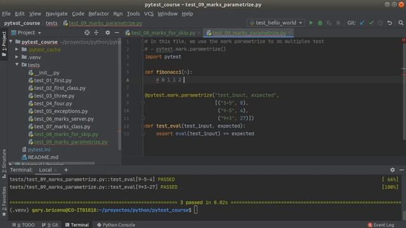Open test_01_first.py in project tree

(x=50, y=80)
